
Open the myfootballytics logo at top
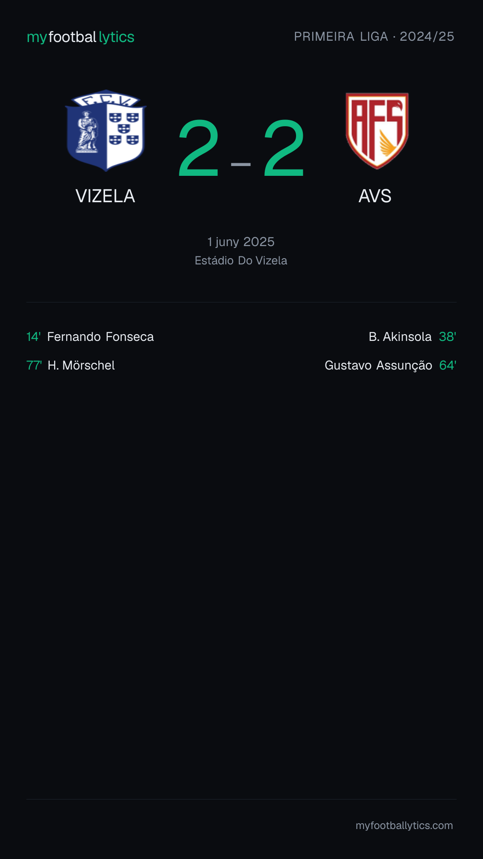(x=80, y=37)
